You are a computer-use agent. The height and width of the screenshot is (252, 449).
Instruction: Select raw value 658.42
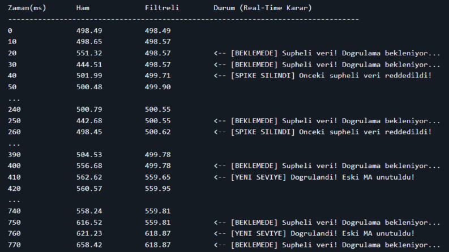click(x=89, y=245)
